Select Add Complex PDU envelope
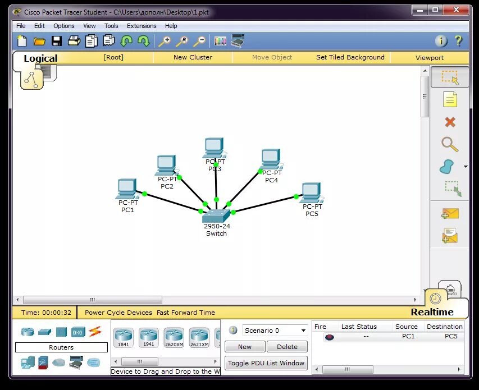This screenshot has width=479, height=390. [450, 236]
